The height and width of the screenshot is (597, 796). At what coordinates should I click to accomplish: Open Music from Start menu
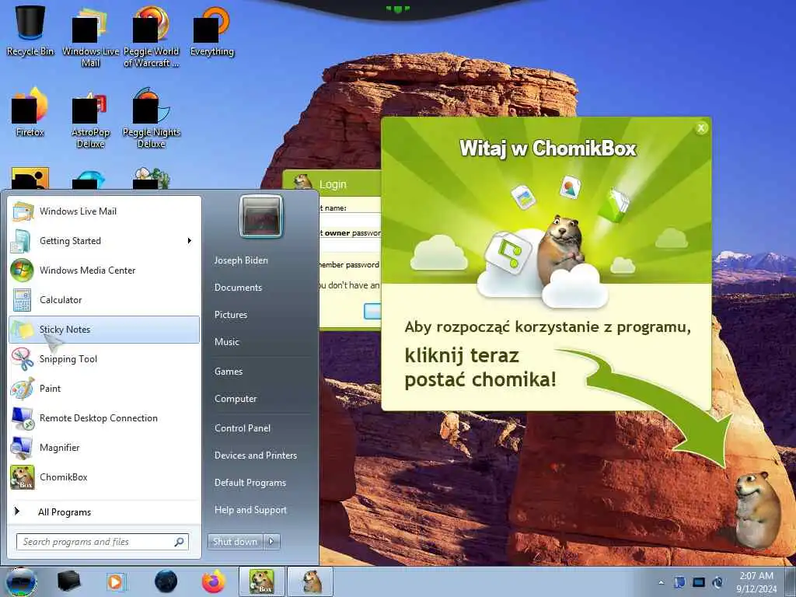pyautogui.click(x=227, y=342)
